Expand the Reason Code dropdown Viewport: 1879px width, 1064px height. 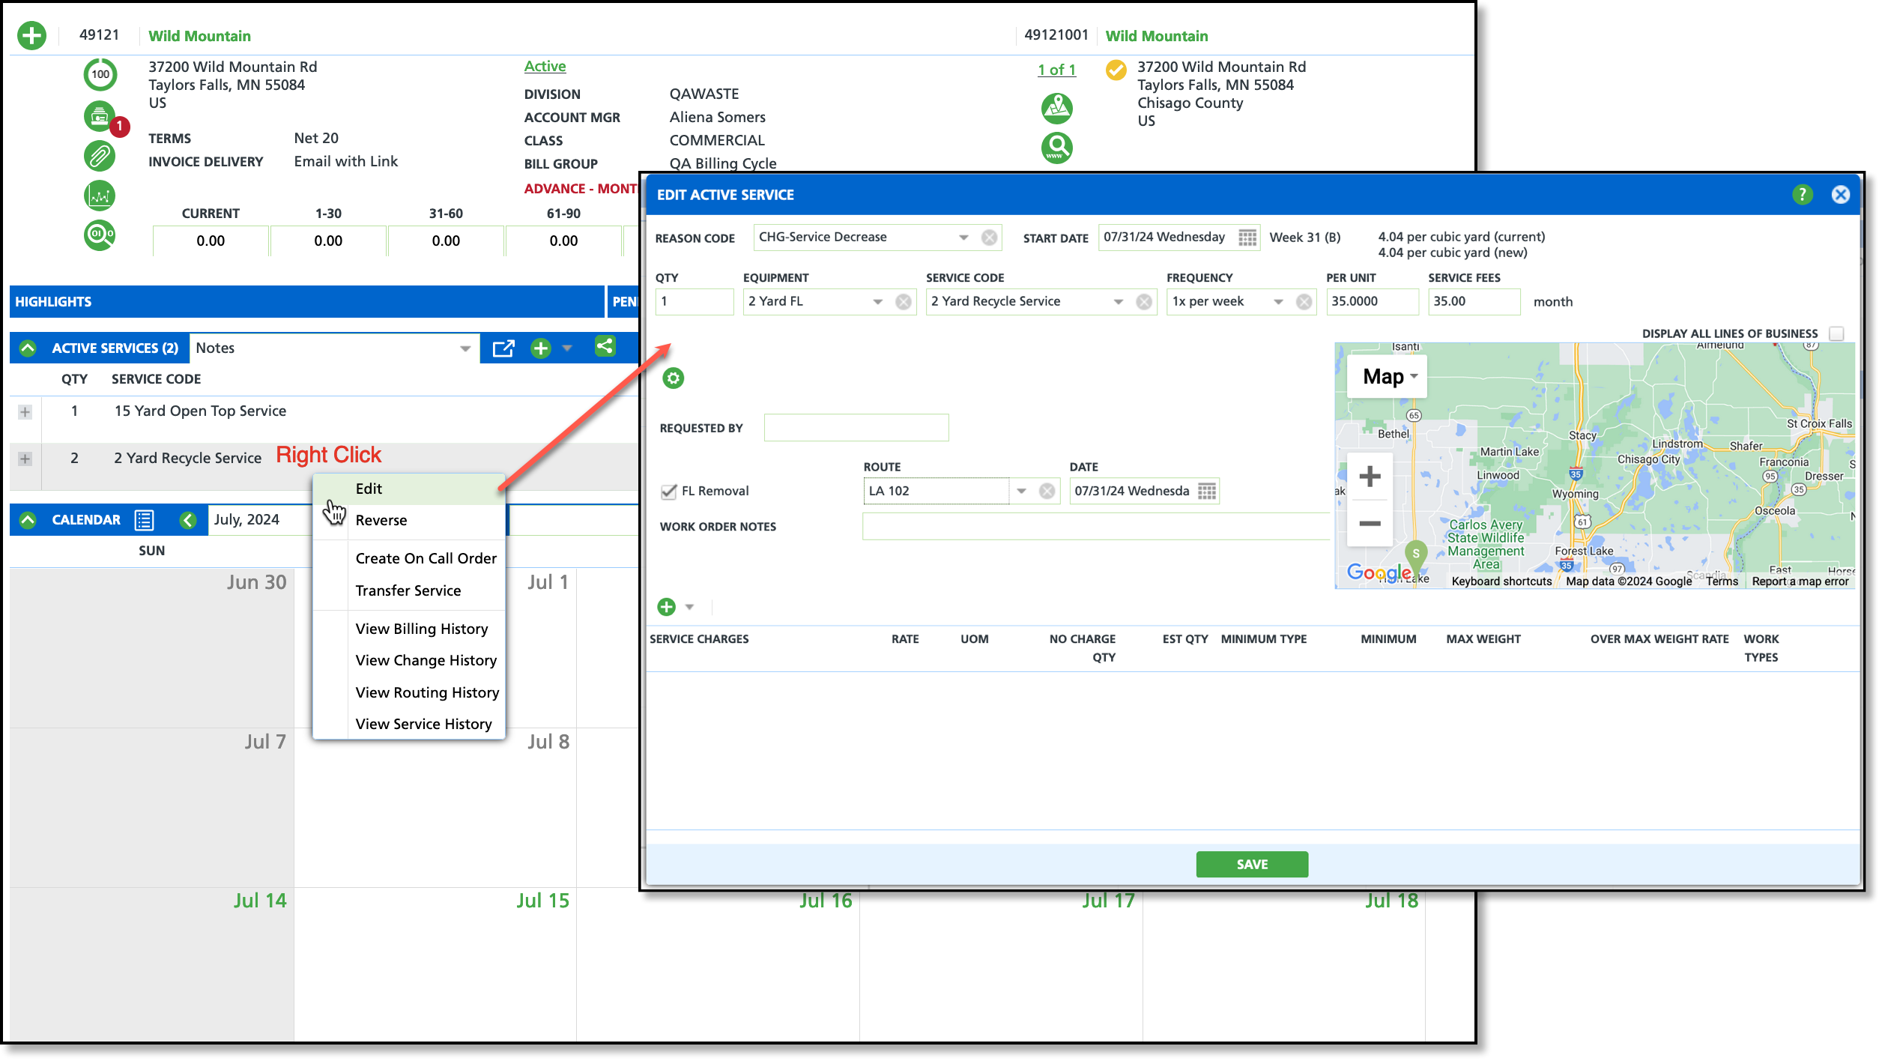(963, 238)
